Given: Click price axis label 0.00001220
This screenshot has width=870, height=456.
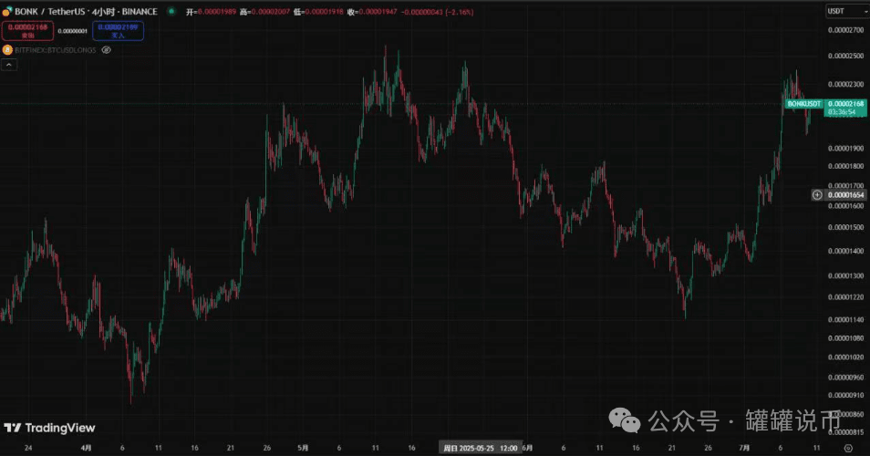Looking at the screenshot, I should (846, 296).
